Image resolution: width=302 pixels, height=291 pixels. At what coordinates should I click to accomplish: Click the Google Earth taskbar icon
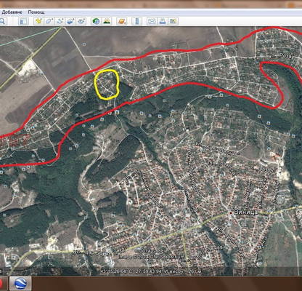click(20, 284)
